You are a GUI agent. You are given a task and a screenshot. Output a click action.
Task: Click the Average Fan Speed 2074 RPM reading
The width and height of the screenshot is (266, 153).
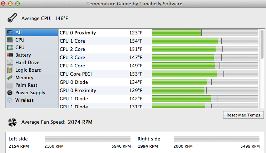click(80, 122)
